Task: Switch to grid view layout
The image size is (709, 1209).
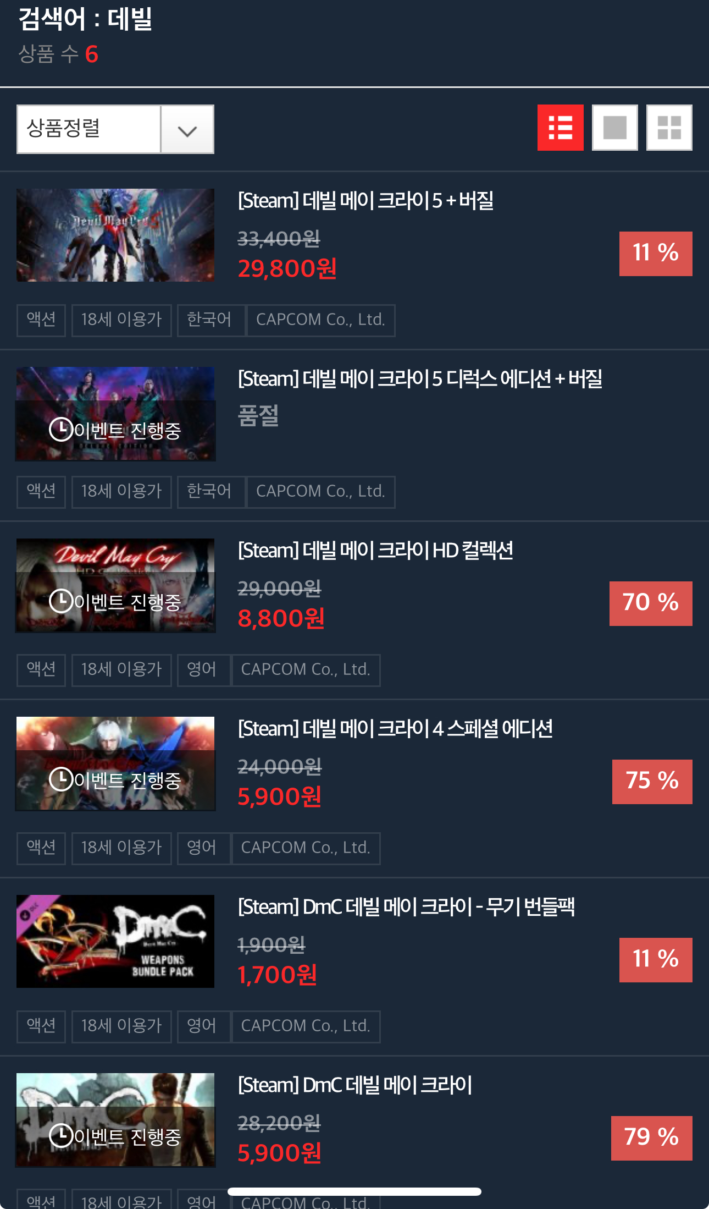Action: (669, 128)
